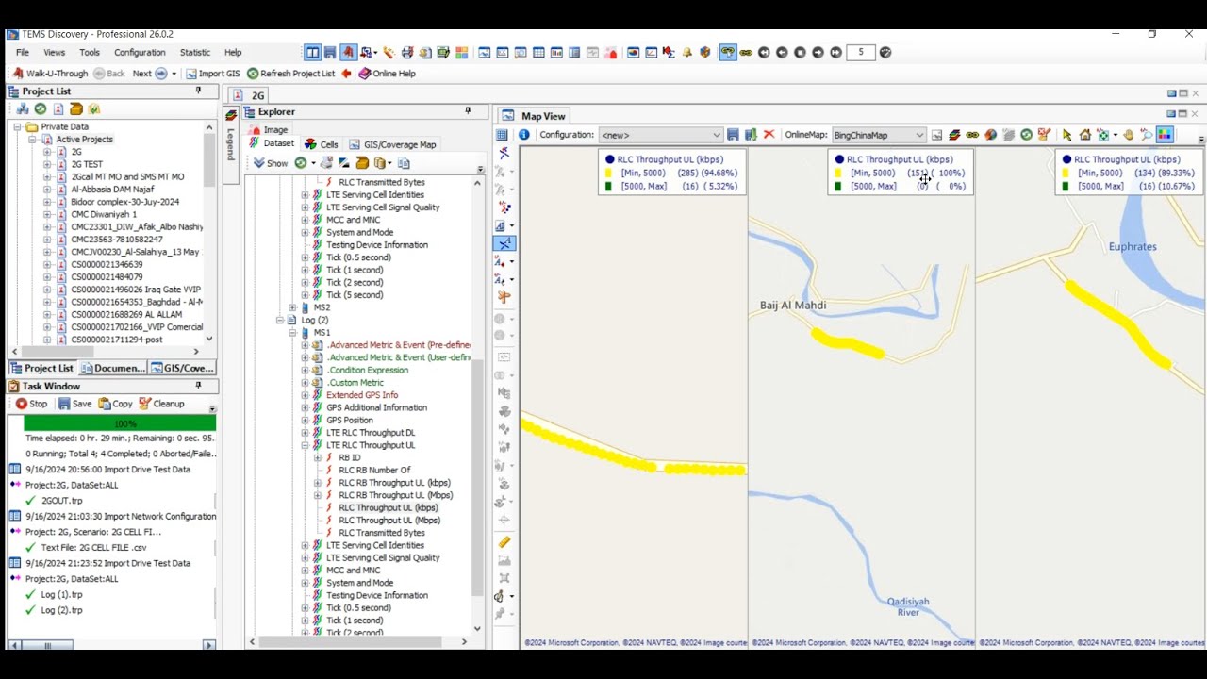Start the Walk-U-Through guide
The image size is (1207, 679).
coord(50,74)
